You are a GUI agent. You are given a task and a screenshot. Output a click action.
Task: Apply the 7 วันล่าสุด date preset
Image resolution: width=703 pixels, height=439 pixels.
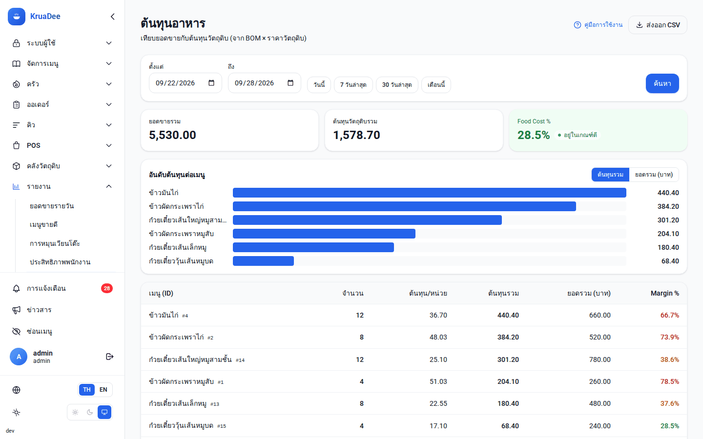353,85
